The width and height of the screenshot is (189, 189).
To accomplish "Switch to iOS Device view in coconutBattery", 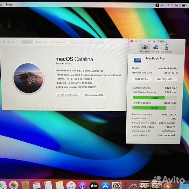I will click(167, 48).
